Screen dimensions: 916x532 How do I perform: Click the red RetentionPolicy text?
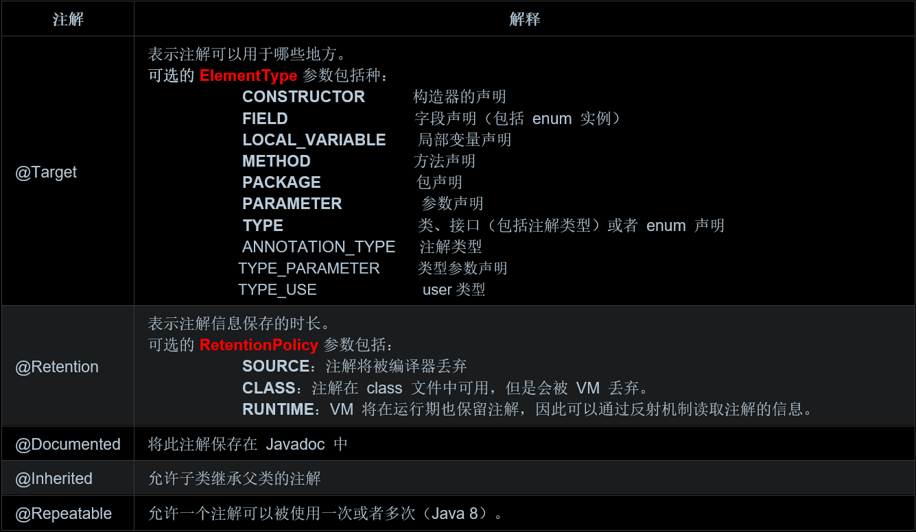258,345
